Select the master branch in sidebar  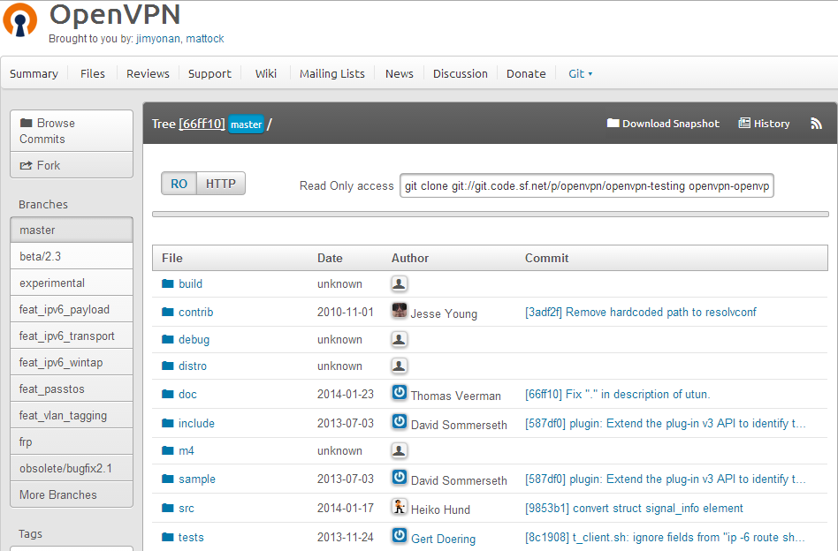[72, 230]
